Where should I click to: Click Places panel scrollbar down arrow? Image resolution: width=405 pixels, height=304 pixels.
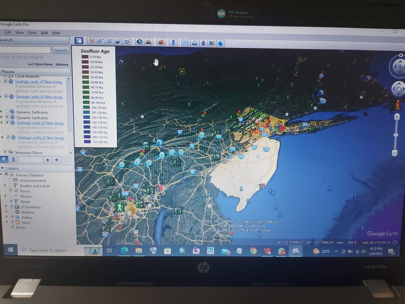(71, 153)
